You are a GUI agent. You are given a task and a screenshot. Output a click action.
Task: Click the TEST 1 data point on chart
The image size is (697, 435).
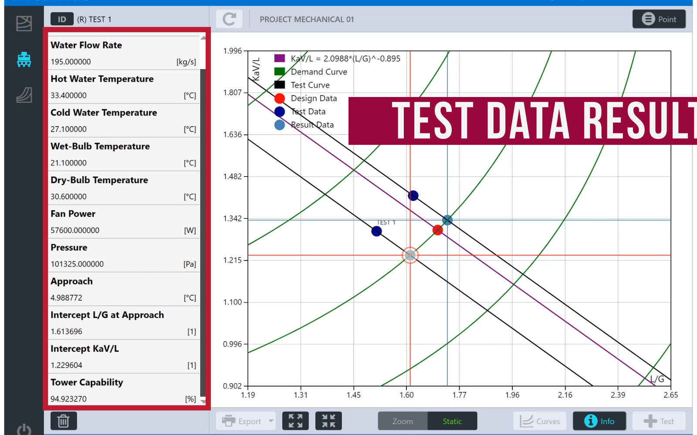[x=377, y=231]
